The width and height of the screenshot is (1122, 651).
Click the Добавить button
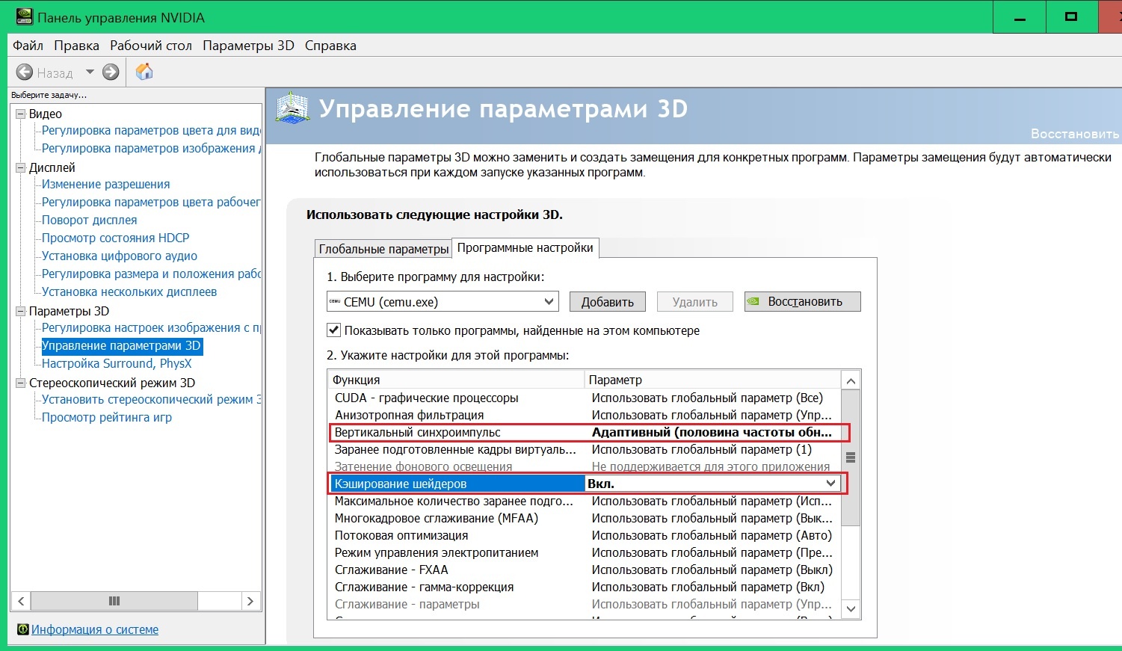point(607,302)
